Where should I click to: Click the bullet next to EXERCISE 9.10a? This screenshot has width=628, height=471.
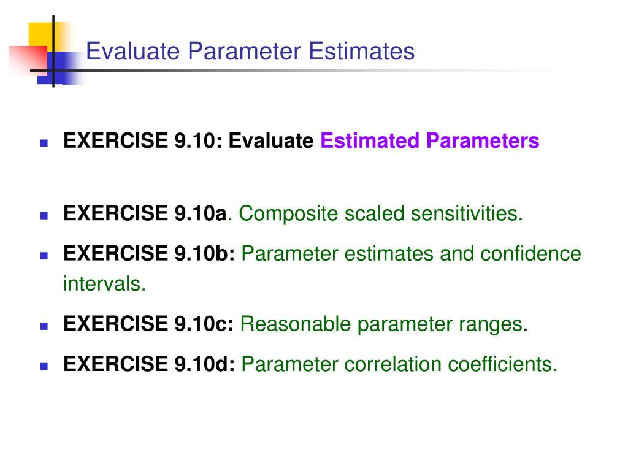(44, 216)
